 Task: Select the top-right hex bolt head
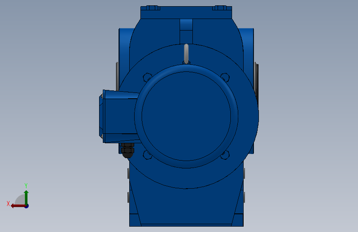click(x=220, y=8)
